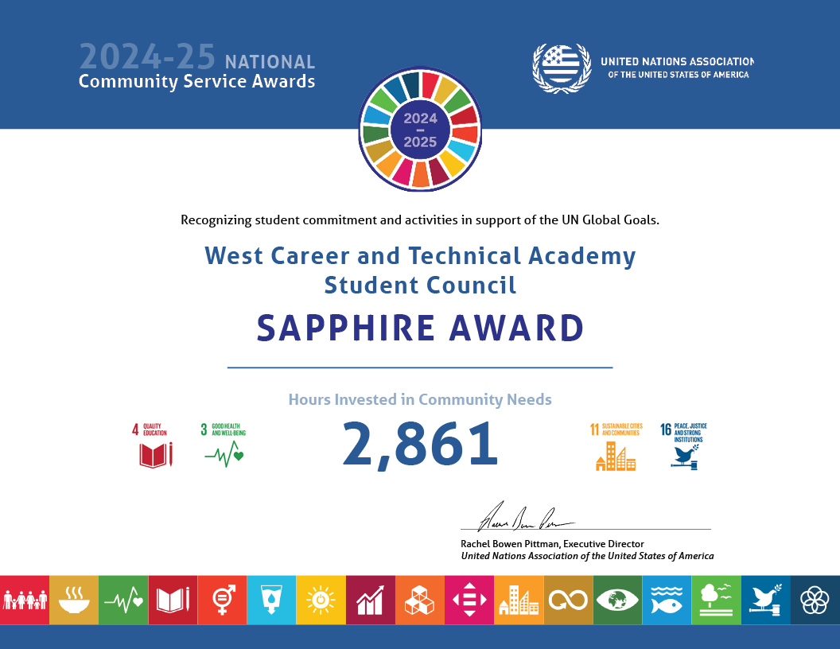Select the yellow sun Affordable Energy tile
Screen dimensions: 840x649
coord(321,600)
